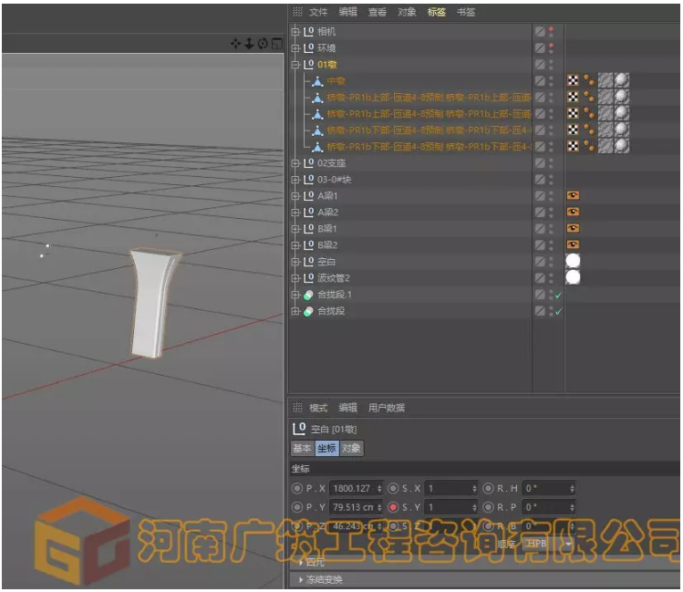This screenshot has height=592, width=683.
Task: Expand the 相机 tree node
Action: tap(295, 31)
